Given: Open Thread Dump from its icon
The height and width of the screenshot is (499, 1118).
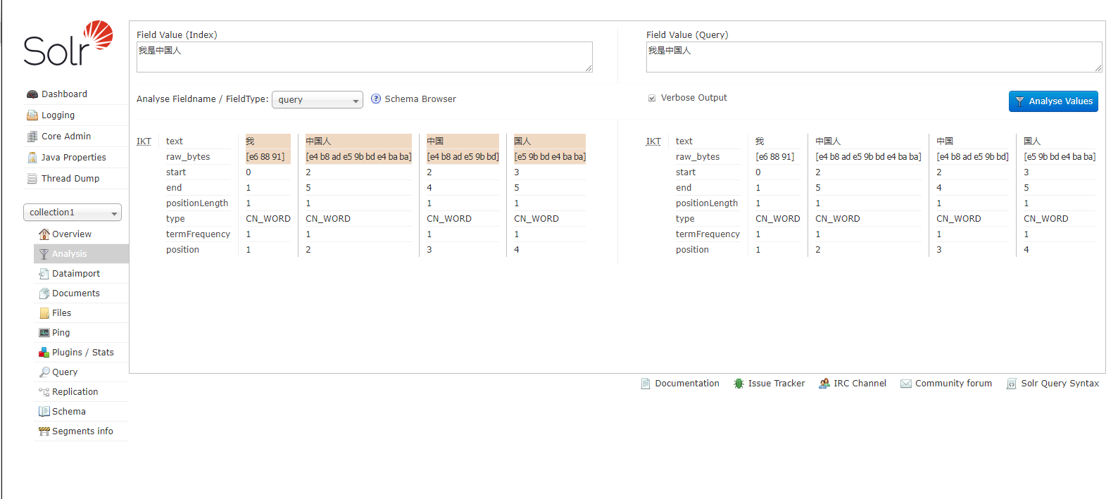Looking at the screenshot, I should [x=32, y=179].
